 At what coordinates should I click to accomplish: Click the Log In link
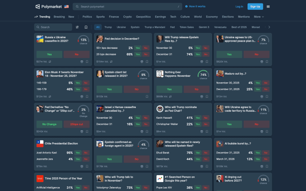coord(239,6)
